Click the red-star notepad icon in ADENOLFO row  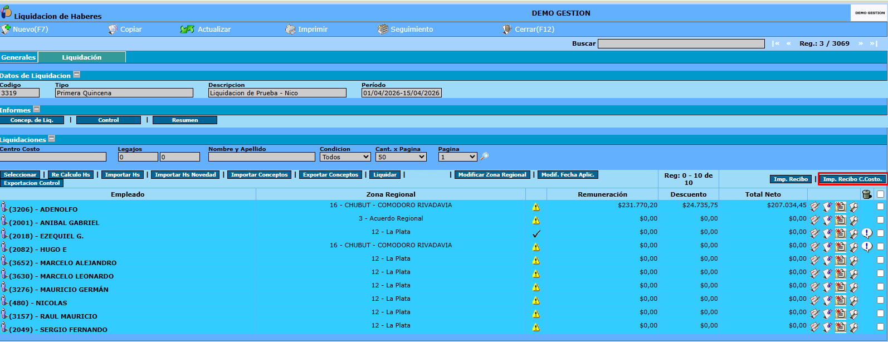[x=841, y=207]
